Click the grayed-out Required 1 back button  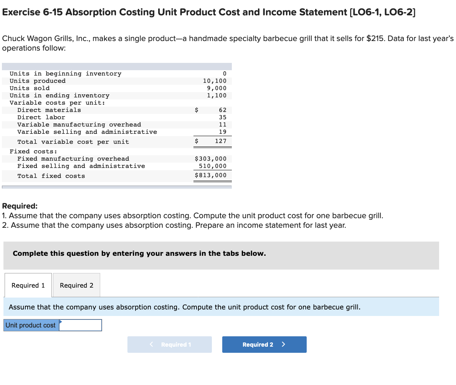169,344
